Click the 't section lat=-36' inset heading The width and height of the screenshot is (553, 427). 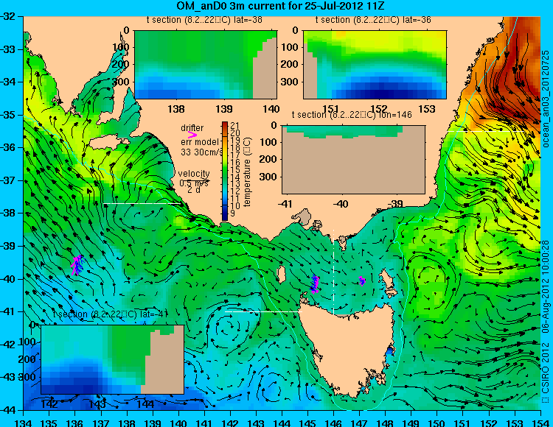[x=373, y=20]
